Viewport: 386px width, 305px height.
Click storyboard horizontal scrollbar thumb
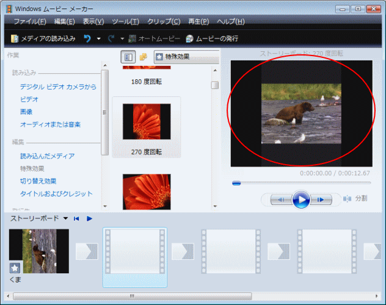pyautogui.click(x=132, y=296)
